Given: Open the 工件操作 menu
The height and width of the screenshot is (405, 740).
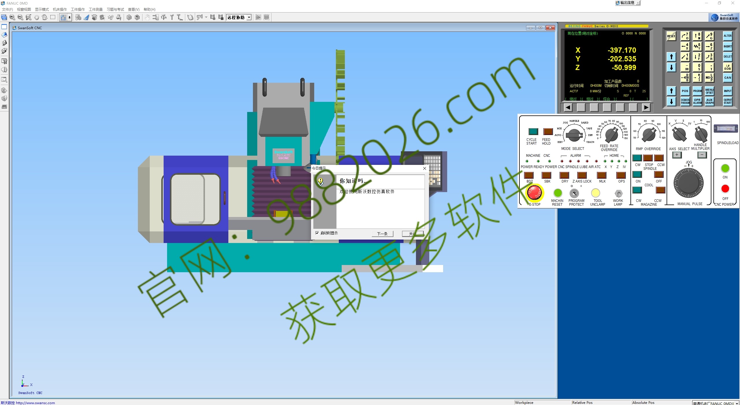Looking at the screenshot, I should [78, 10].
